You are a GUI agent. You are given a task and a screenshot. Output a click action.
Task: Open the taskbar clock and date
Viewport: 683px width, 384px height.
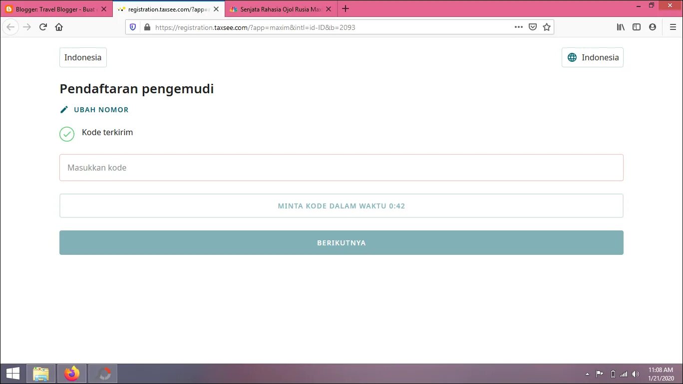pos(661,374)
